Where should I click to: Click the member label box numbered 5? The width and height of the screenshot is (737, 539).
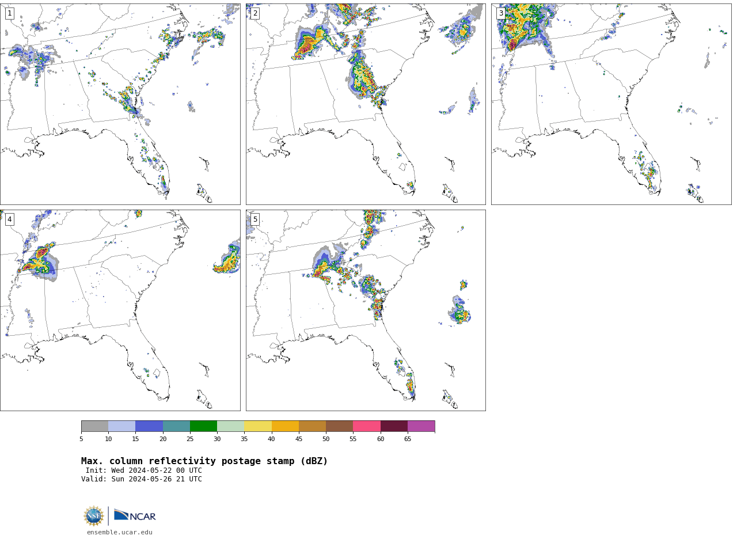[x=255, y=219]
